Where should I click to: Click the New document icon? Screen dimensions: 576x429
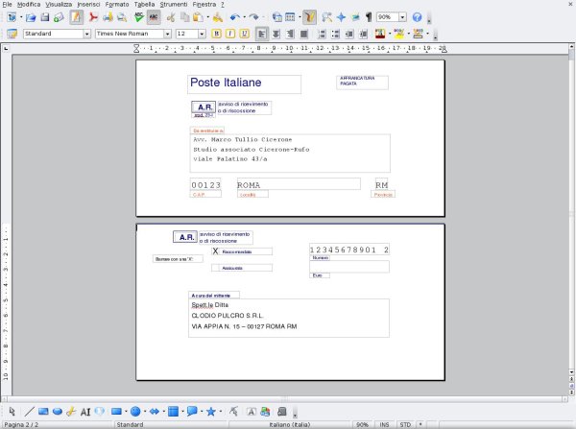(x=12, y=17)
